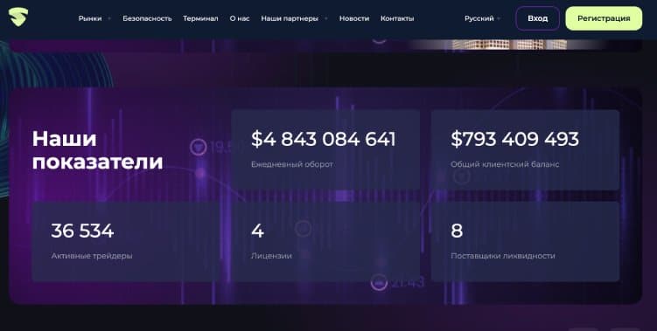Click the Ежедневный оборот label
Screen dimensions: 657x331
click(292, 164)
